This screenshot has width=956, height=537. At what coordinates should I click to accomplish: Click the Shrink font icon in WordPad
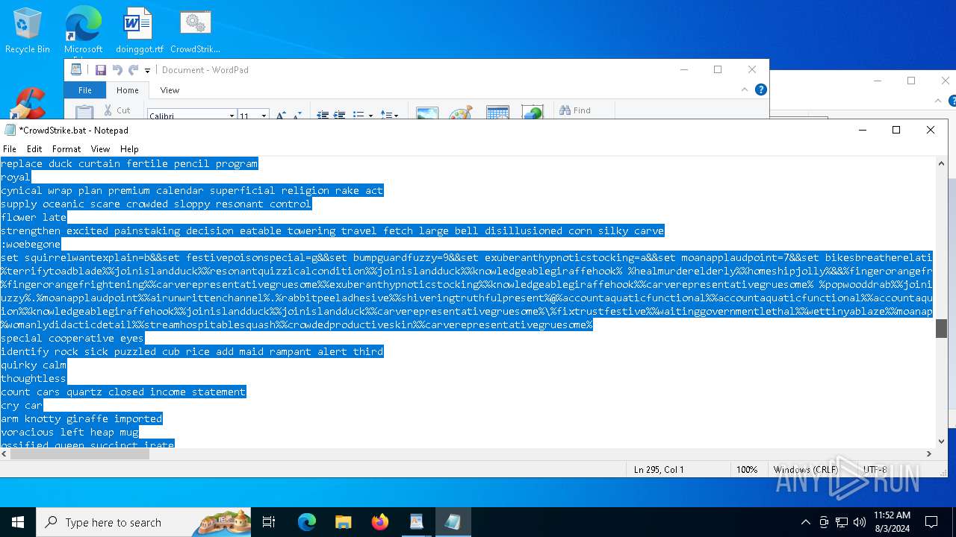click(297, 116)
